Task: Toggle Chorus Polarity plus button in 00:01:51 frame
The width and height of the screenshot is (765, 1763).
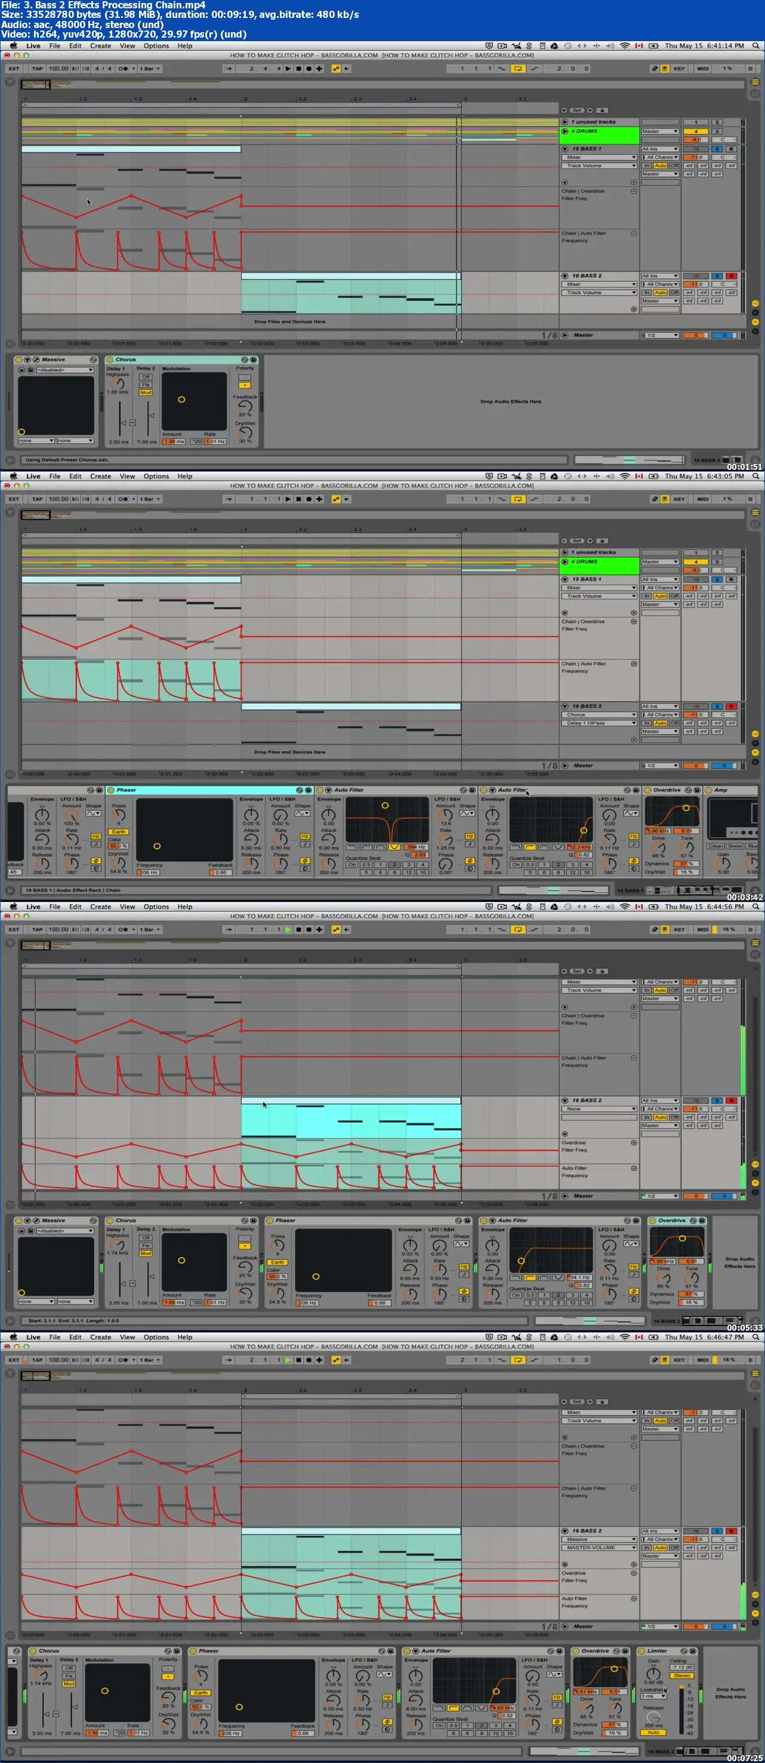Action: [244, 384]
